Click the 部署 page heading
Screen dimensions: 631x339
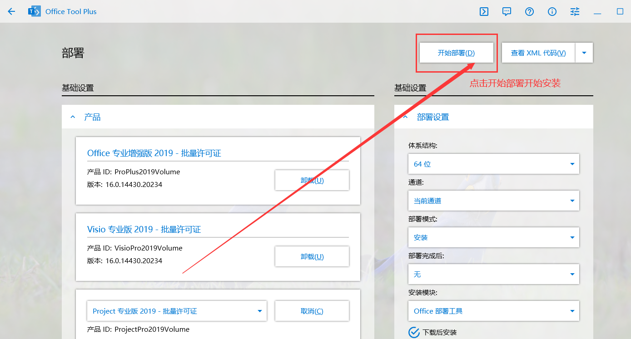tap(73, 53)
